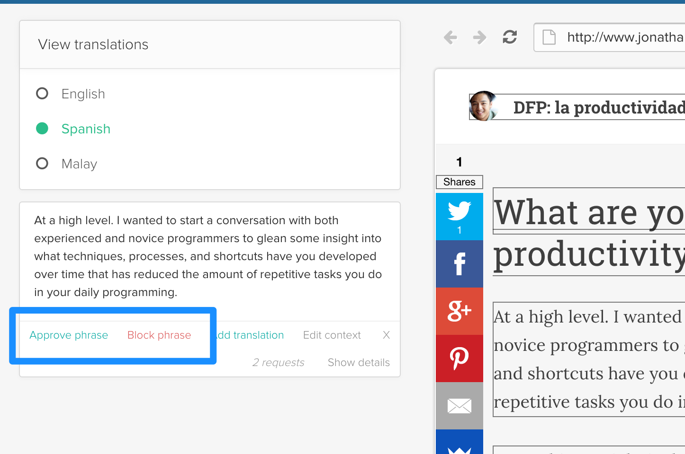Share on Google Plus
Viewport: 685px width, 454px height.
460,311
